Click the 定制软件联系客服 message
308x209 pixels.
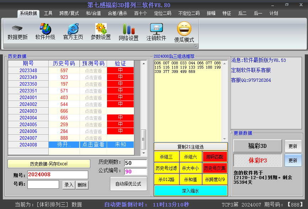(251, 70)
